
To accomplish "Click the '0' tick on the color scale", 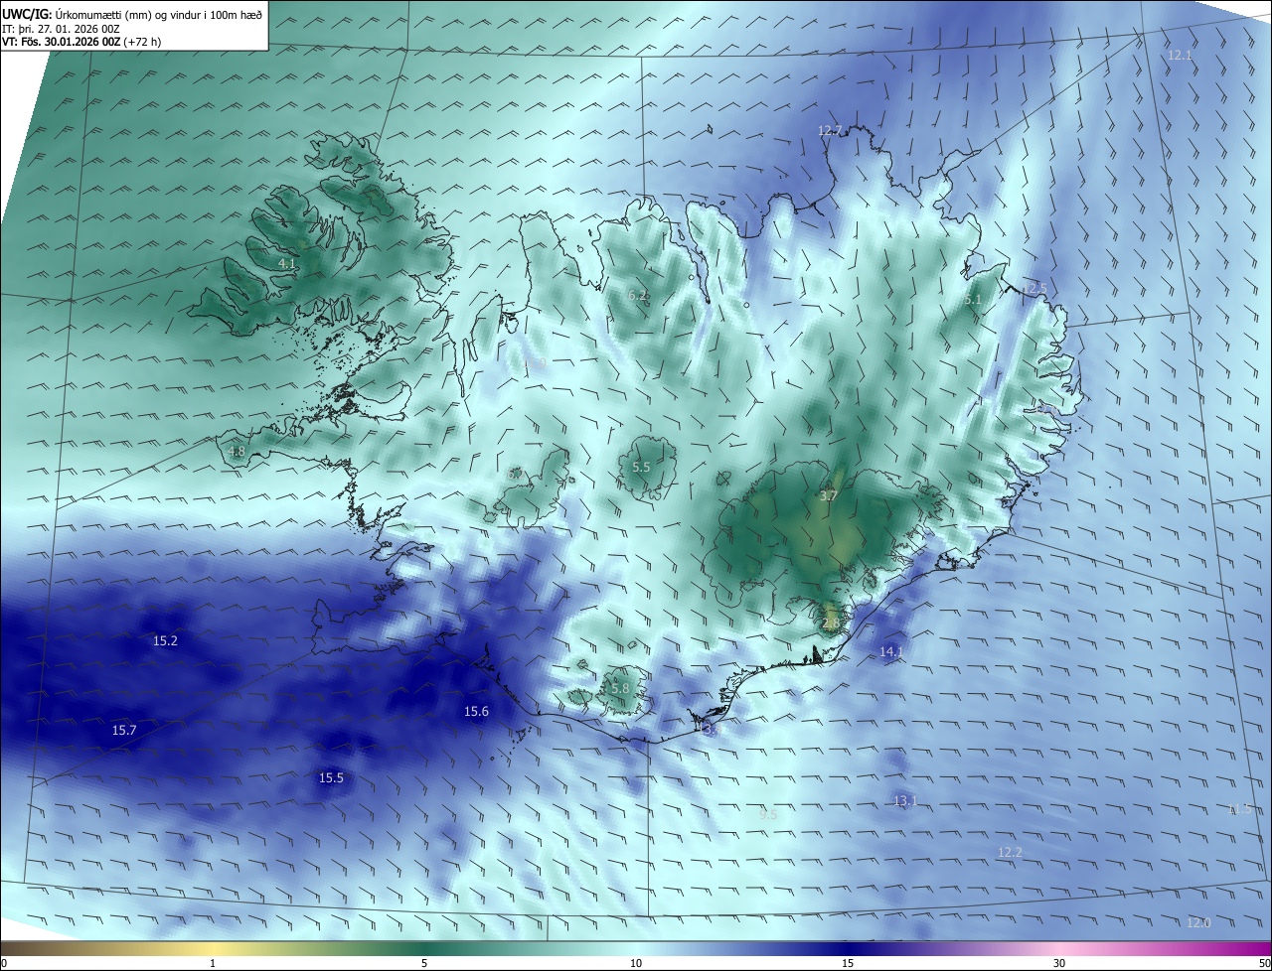I will point(4,963).
